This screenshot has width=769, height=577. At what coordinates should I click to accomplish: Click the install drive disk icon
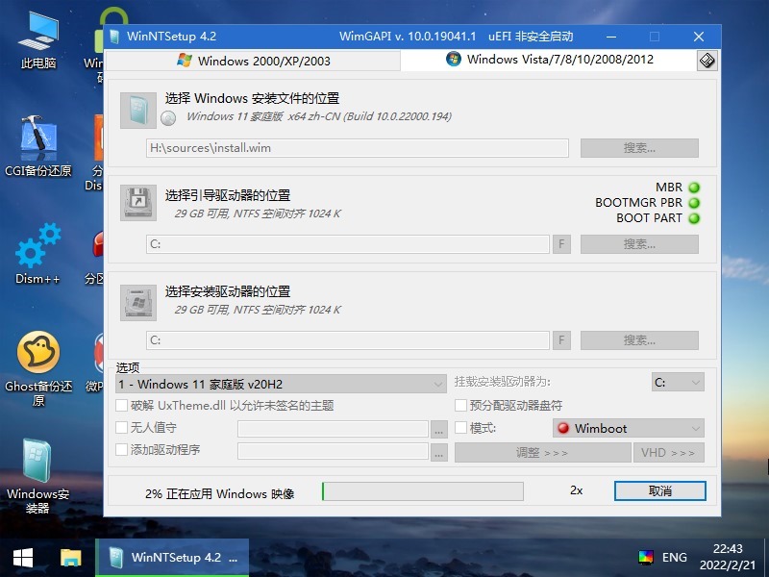pyautogui.click(x=138, y=302)
